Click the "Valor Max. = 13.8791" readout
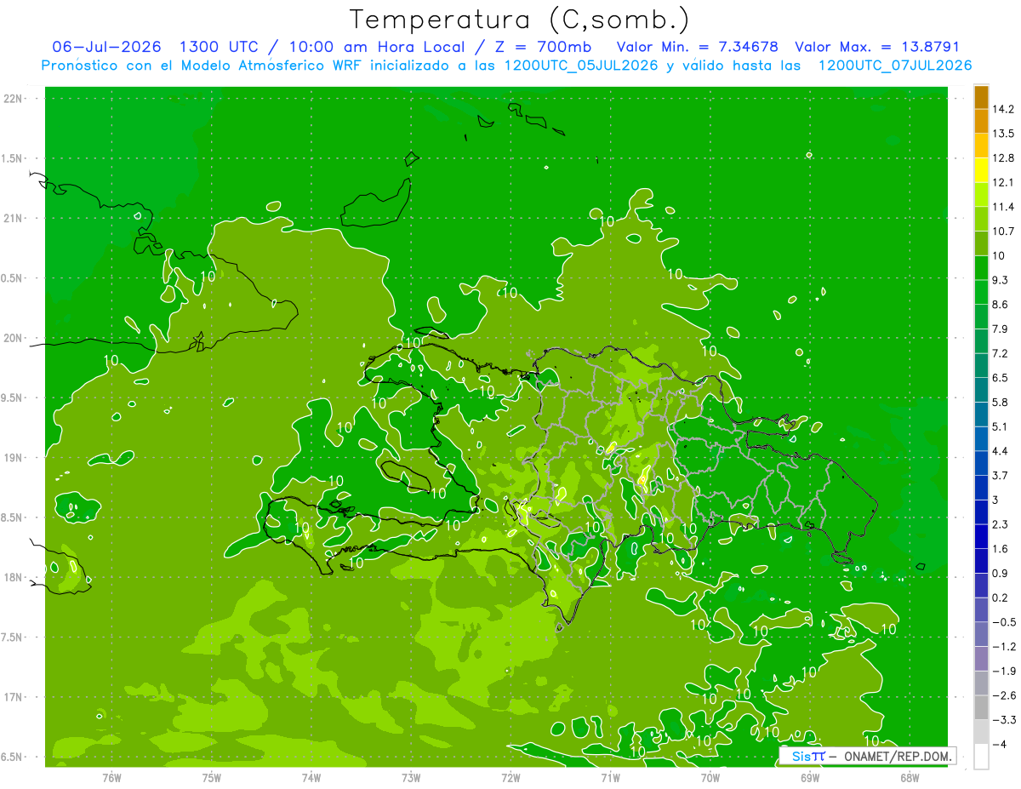Image resolution: width=1021 pixels, height=789 pixels. [x=877, y=47]
